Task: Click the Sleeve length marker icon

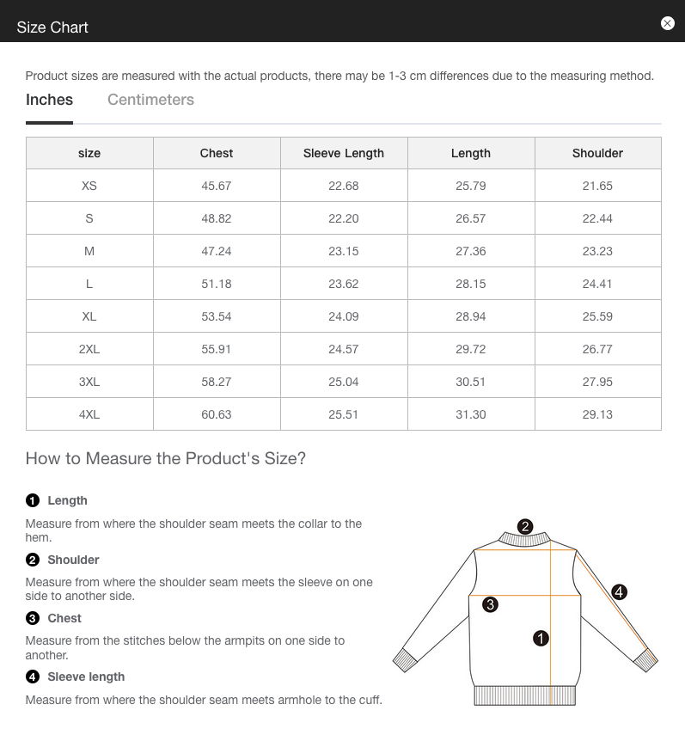Action: pyautogui.click(x=32, y=677)
